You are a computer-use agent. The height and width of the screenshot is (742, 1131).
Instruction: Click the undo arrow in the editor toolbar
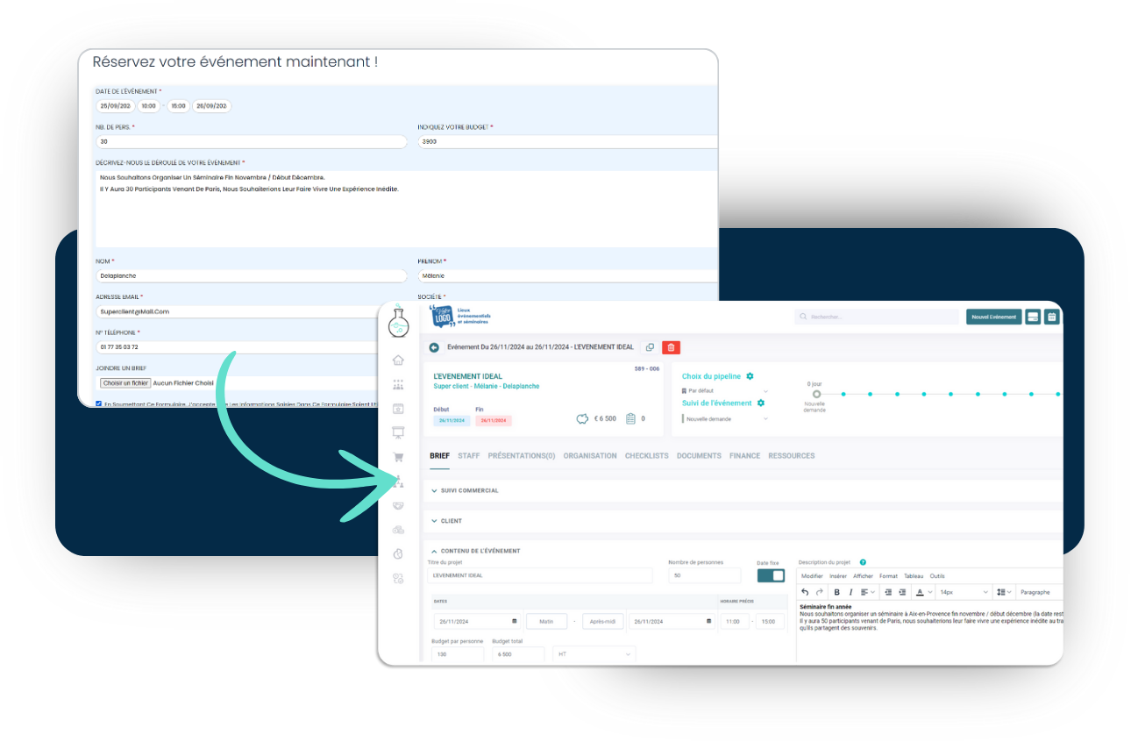click(806, 592)
